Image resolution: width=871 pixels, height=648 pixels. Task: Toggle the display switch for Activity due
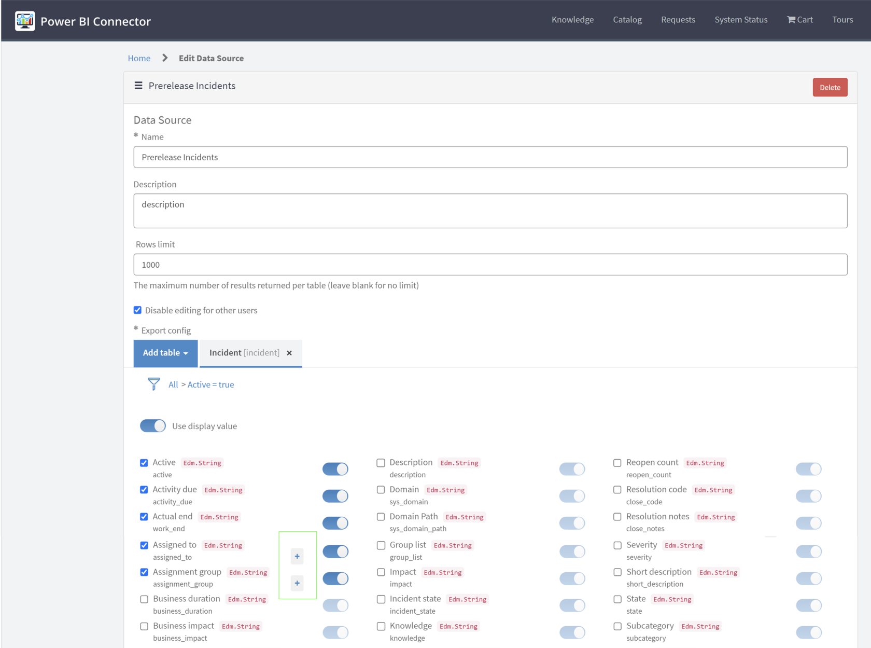click(335, 496)
